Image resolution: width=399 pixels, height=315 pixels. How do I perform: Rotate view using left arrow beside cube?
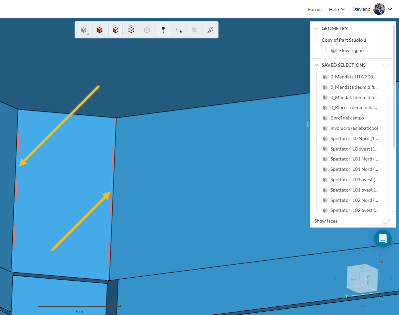click(x=335, y=279)
